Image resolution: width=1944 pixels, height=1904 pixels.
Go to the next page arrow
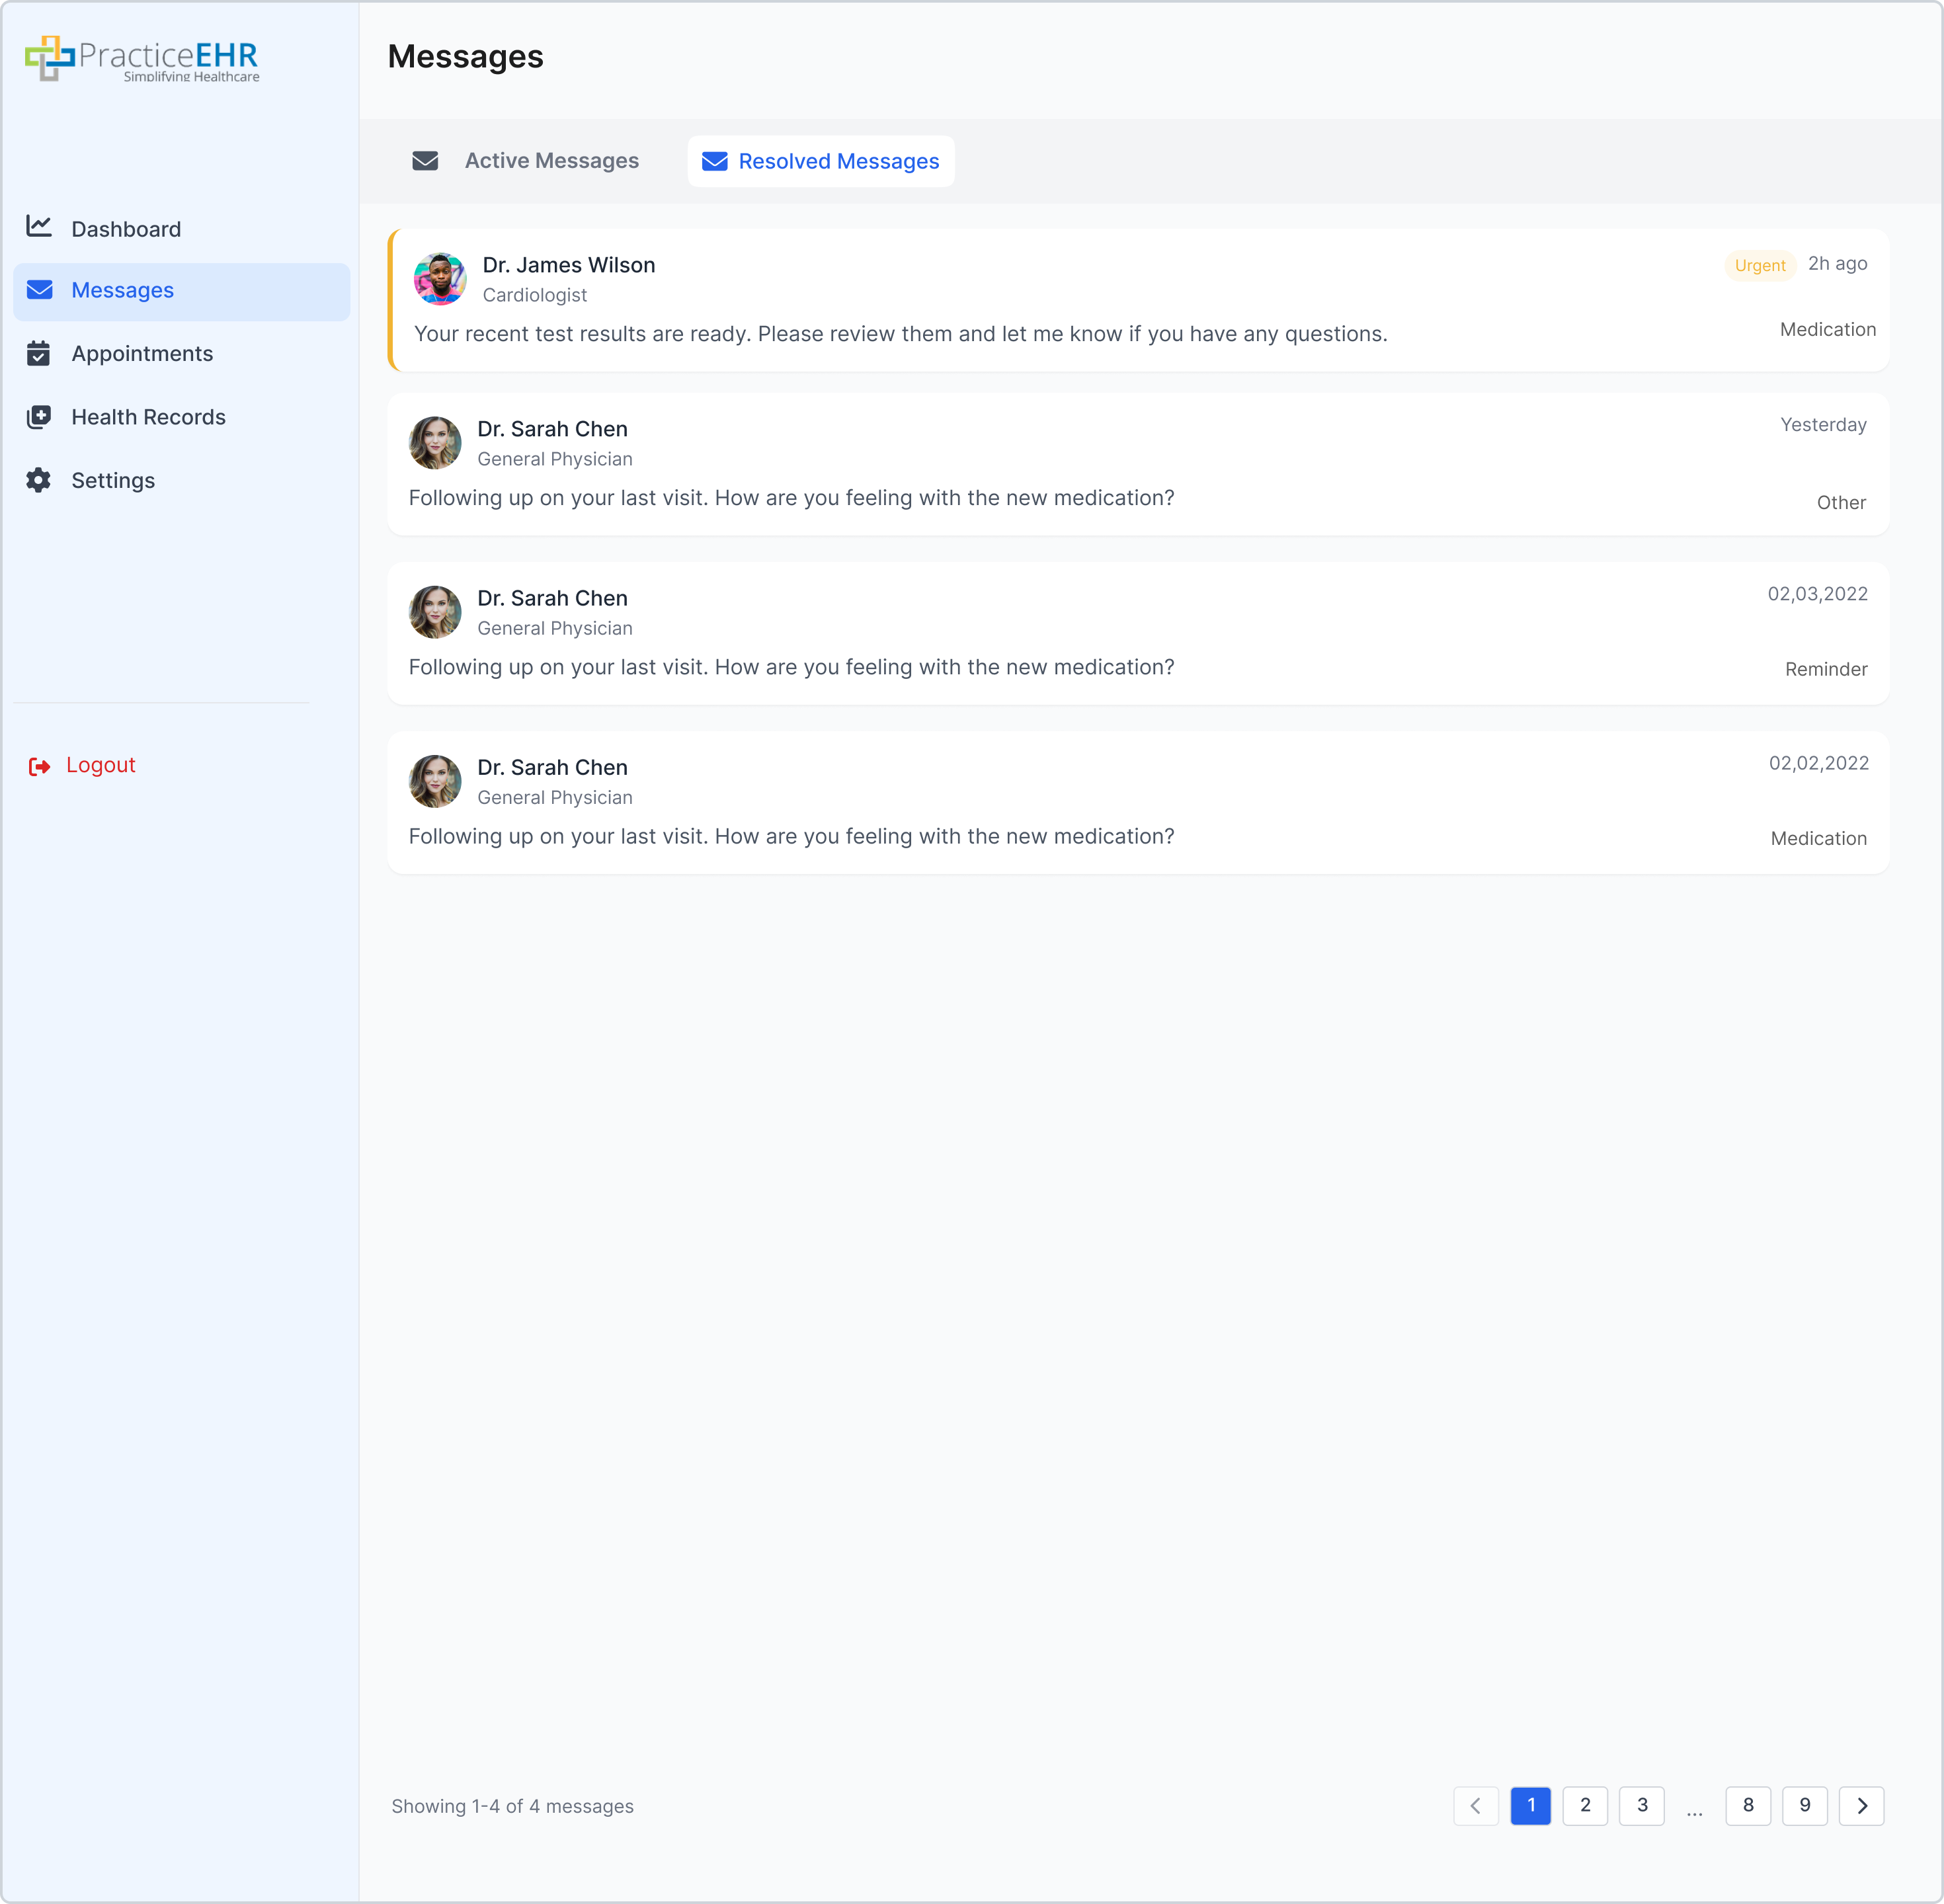coord(1861,1805)
